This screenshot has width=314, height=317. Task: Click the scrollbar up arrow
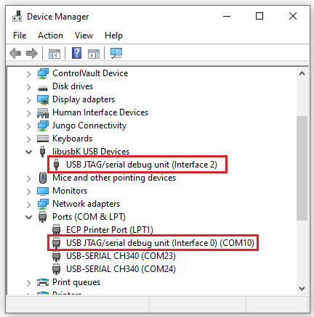pyautogui.click(x=302, y=73)
